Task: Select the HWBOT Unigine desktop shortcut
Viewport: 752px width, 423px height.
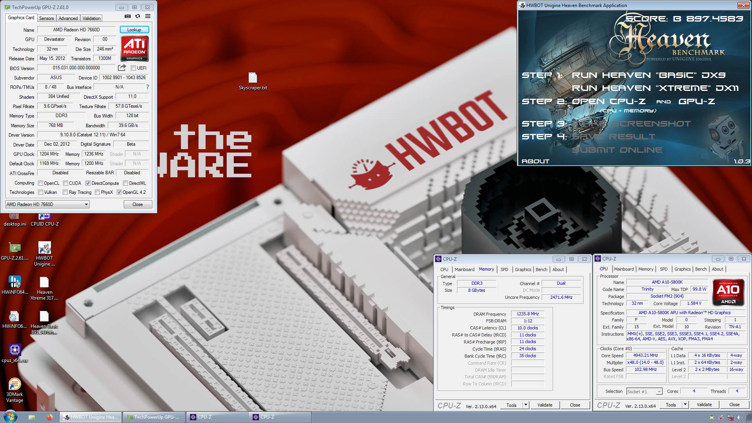Action: tap(44, 254)
